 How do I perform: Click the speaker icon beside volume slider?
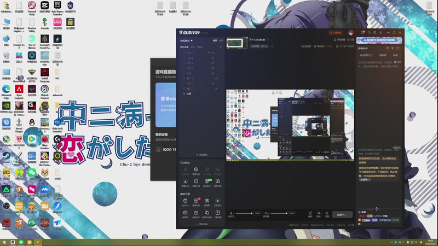coord(266,213)
